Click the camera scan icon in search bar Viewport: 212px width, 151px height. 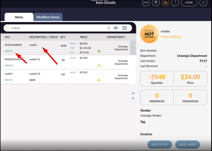pyautogui.click(x=124, y=28)
